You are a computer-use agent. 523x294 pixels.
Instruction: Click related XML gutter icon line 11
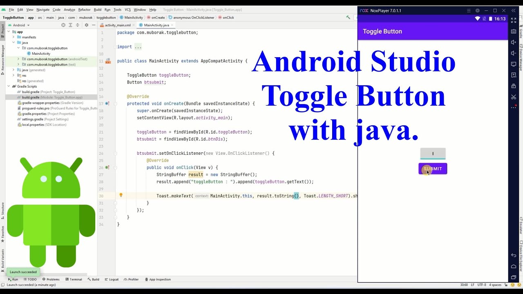pos(108,61)
